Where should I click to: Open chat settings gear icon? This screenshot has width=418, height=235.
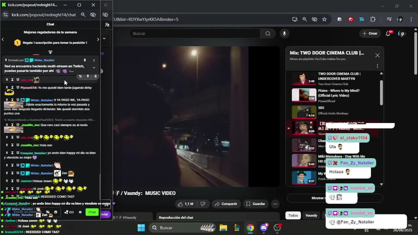coord(80,212)
